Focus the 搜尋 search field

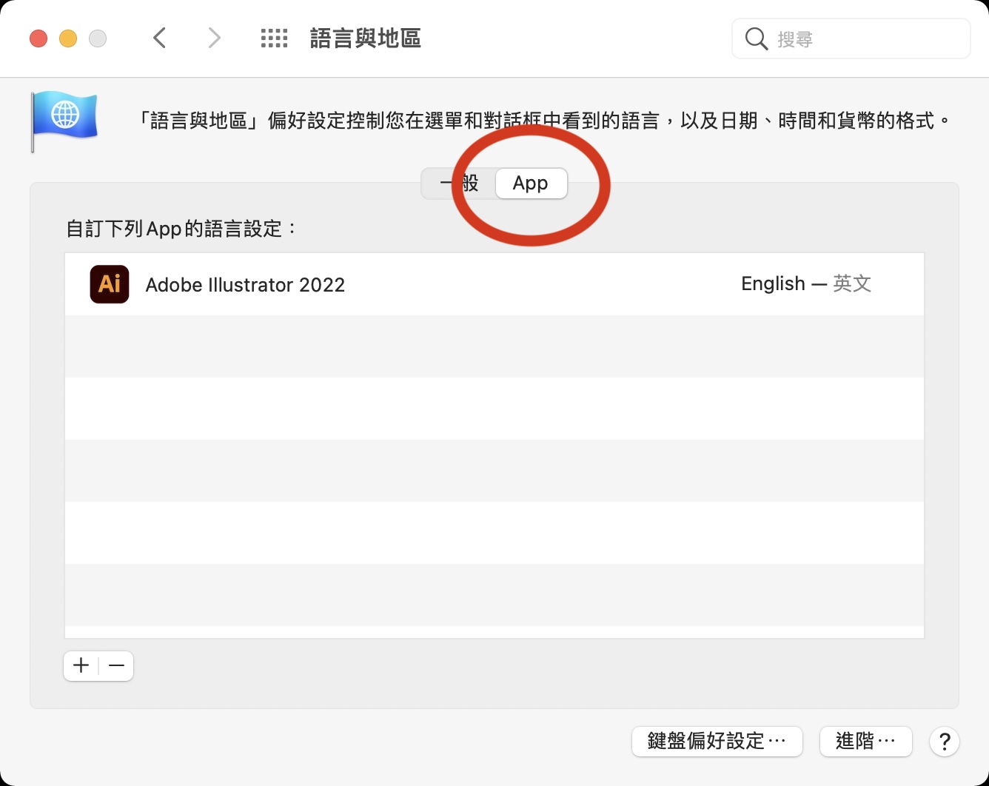click(x=851, y=38)
